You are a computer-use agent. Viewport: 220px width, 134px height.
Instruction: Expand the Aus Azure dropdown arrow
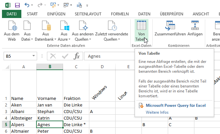[x=69, y=39]
